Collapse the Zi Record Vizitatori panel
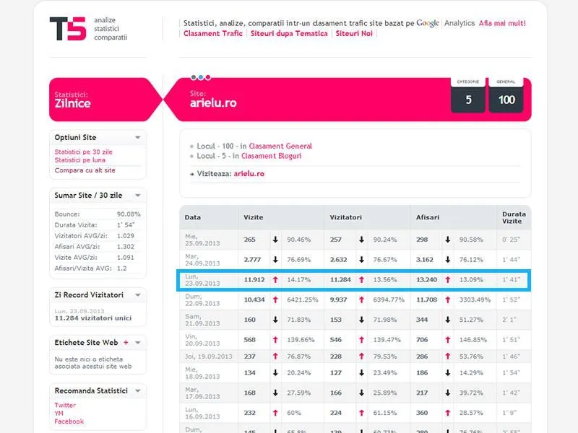Screen dimensions: 578x433 tap(138, 295)
